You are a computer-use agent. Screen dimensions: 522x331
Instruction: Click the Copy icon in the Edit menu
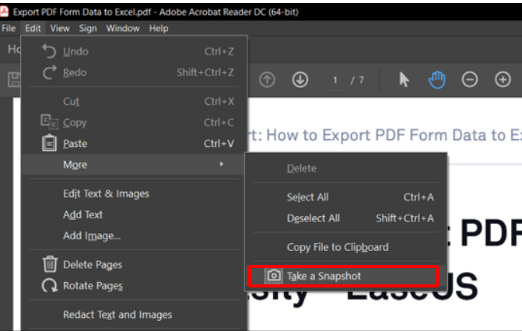pos(49,121)
